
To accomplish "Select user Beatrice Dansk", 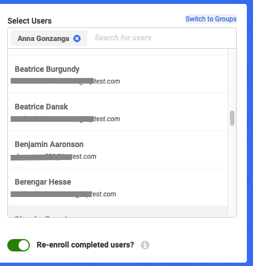I will 118,112.
